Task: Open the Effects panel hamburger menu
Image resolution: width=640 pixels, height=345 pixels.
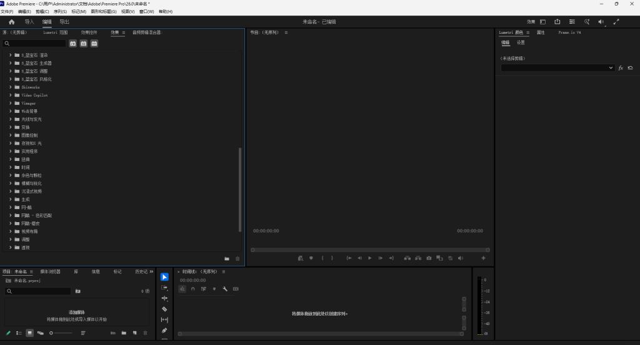Action: 124,32
